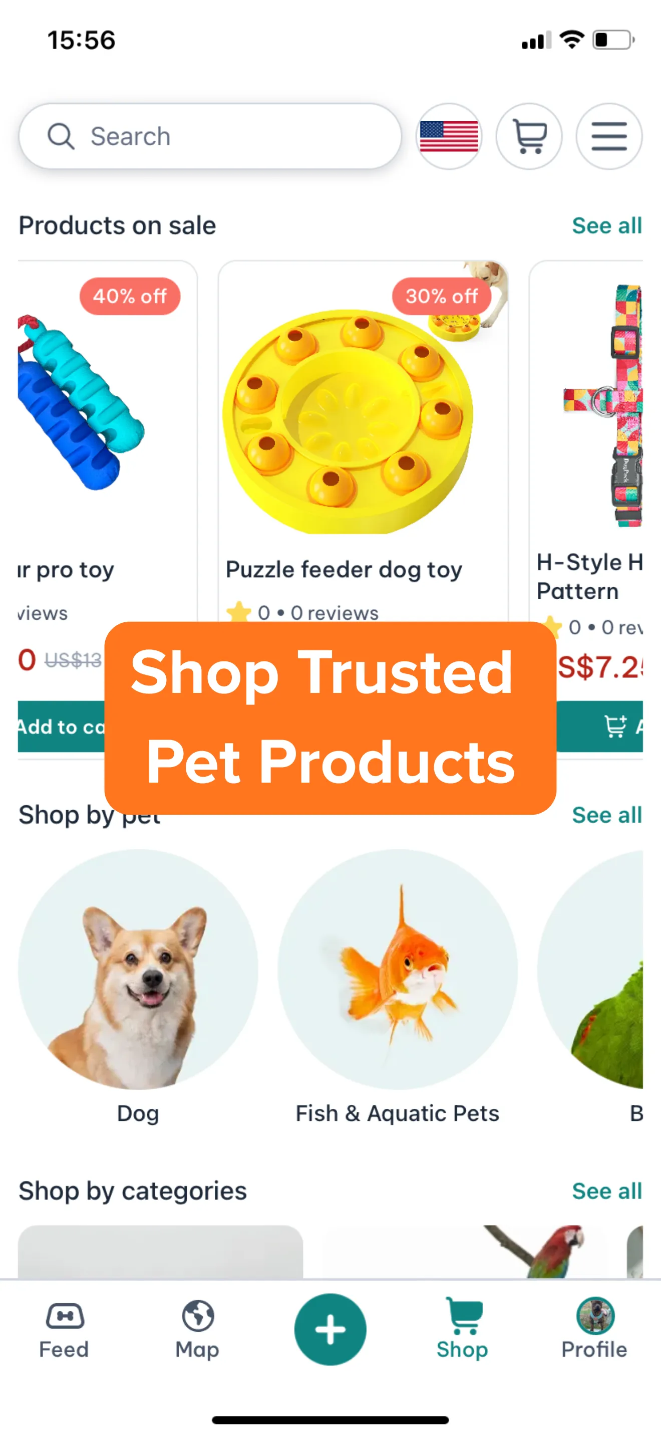
Task: Tap the Search input field
Action: point(210,136)
